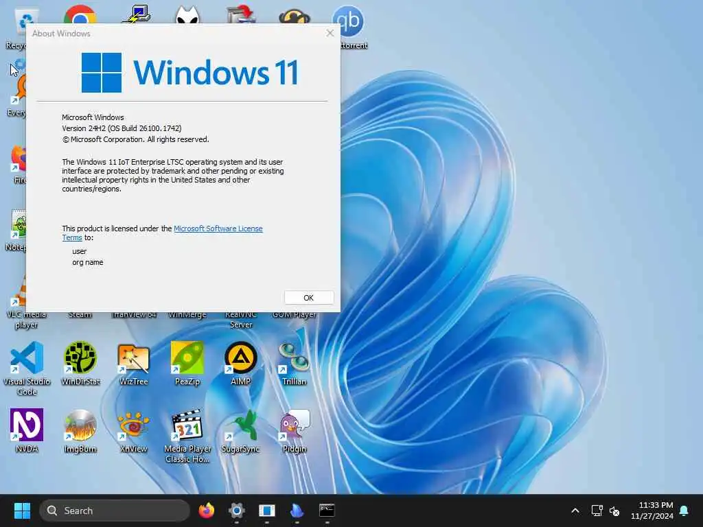Select the "org name" licensee text
The width and height of the screenshot is (703, 527).
pos(87,262)
